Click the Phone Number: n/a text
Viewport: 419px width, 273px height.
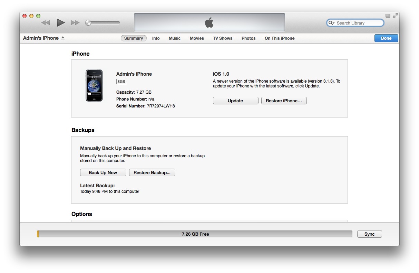tap(135, 99)
